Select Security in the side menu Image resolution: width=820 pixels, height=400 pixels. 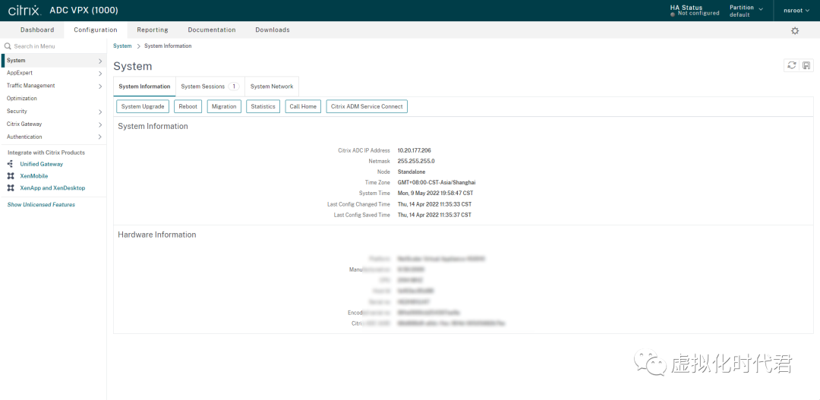[x=53, y=112]
